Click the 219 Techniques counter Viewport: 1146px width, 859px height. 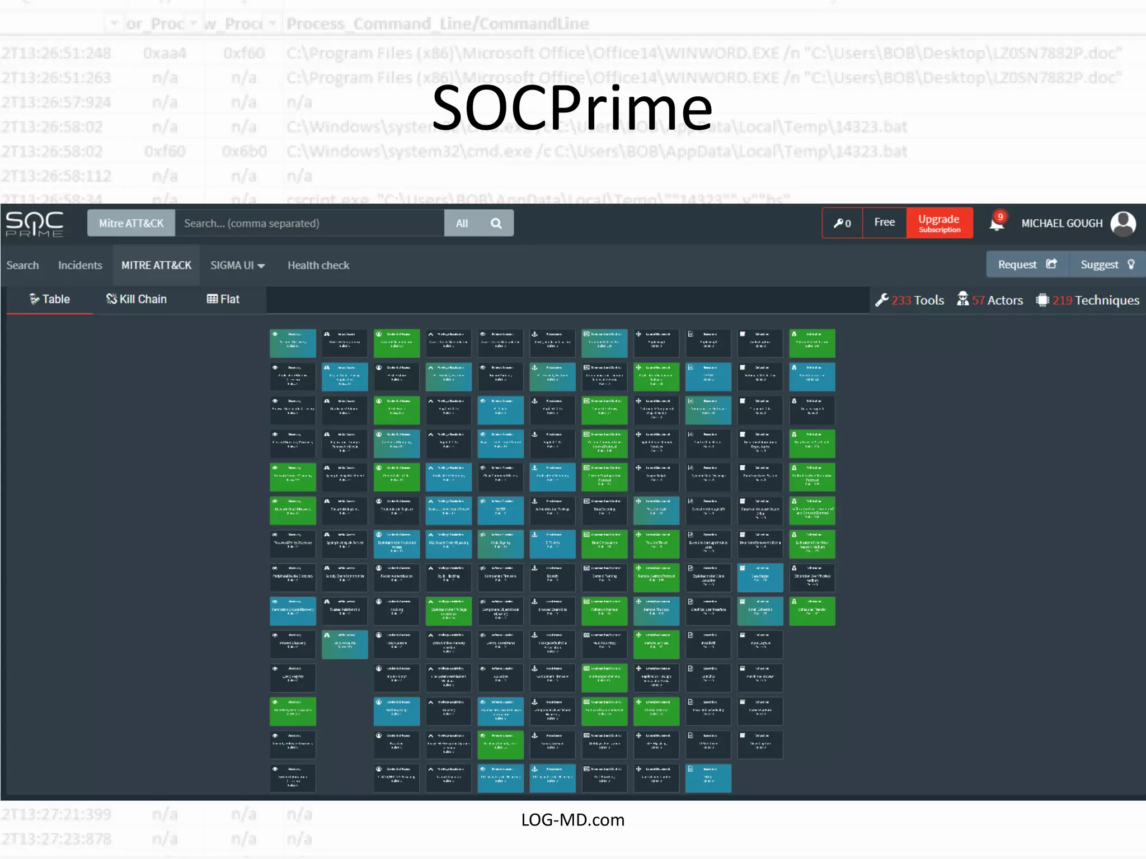pos(1088,300)
